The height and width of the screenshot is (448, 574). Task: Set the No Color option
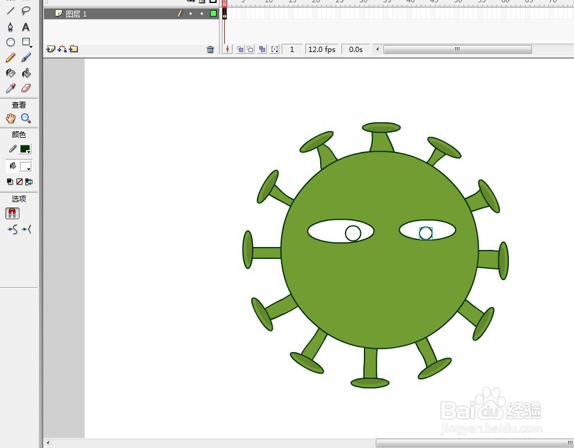(x=20, y=181)
